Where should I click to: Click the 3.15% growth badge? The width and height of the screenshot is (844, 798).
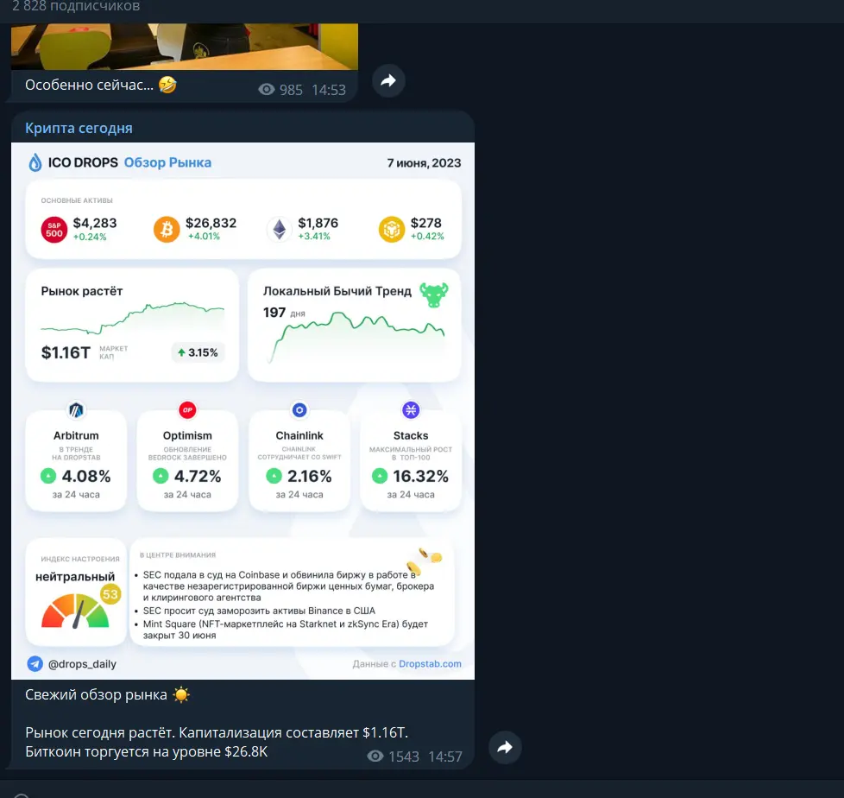198,352
